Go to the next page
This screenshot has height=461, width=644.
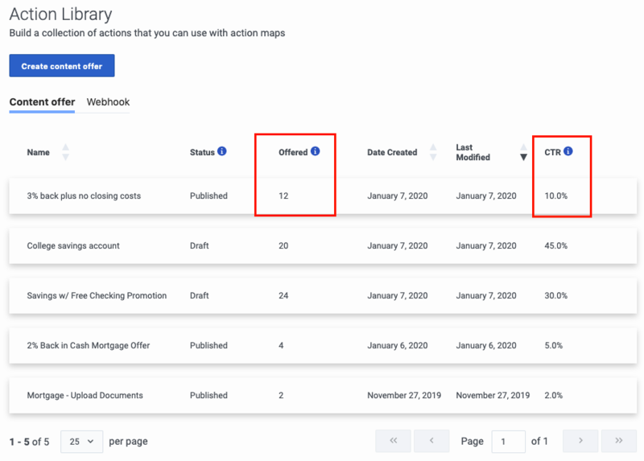click(580, 441)
